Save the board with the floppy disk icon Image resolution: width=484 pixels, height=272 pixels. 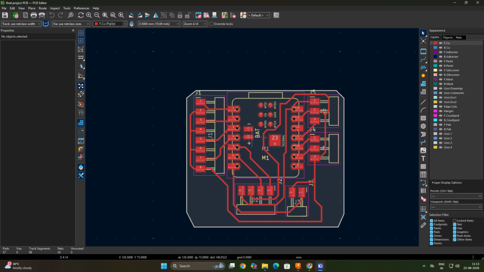click(x=5, y=15)
